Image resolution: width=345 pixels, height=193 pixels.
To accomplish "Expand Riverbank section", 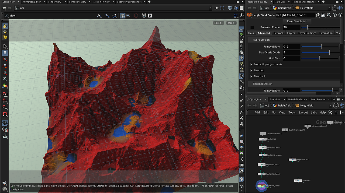I will tap(251, 76).
